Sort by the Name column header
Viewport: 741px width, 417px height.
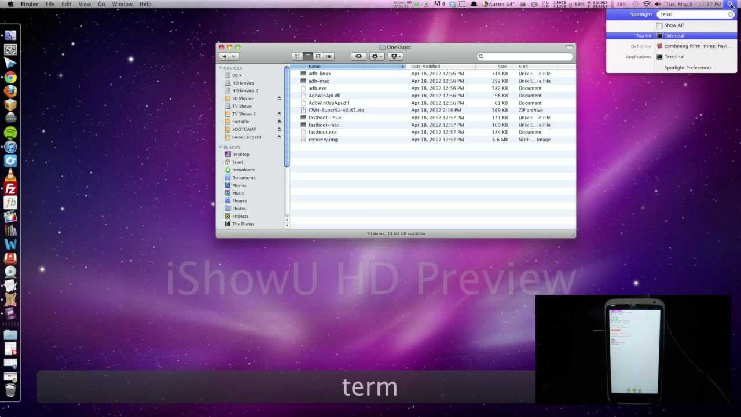[347, 67]
